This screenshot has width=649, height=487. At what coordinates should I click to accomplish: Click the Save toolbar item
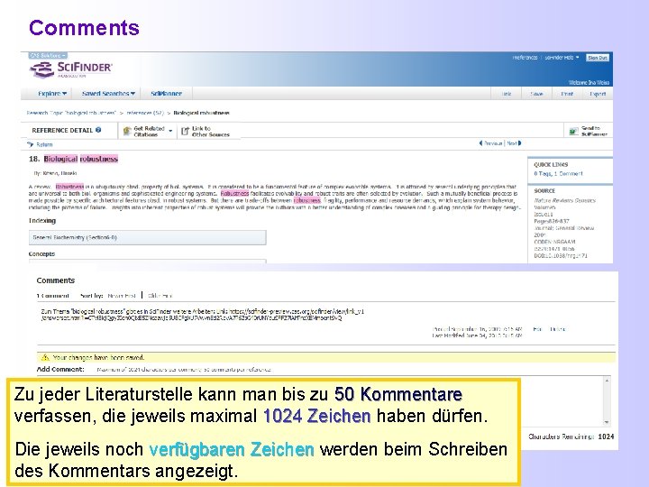point(536,94)
